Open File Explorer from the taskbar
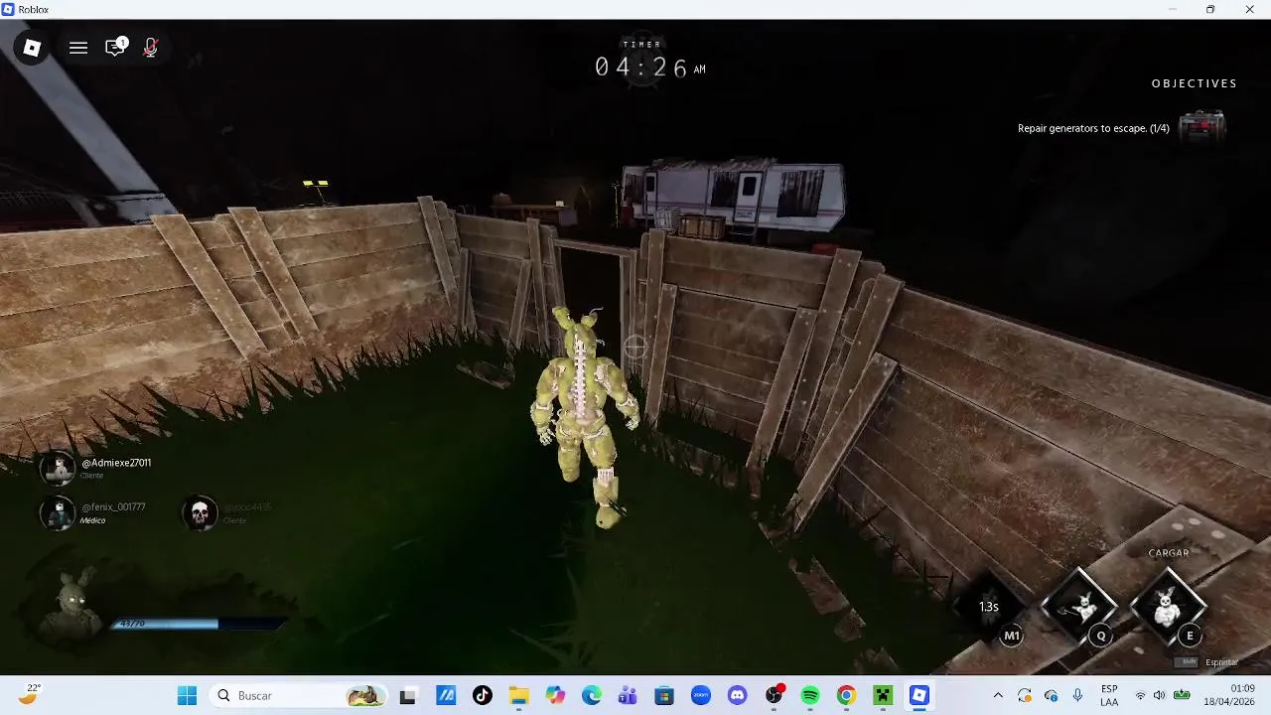This screenshot has width=1271, height=715. coord(518,695)
